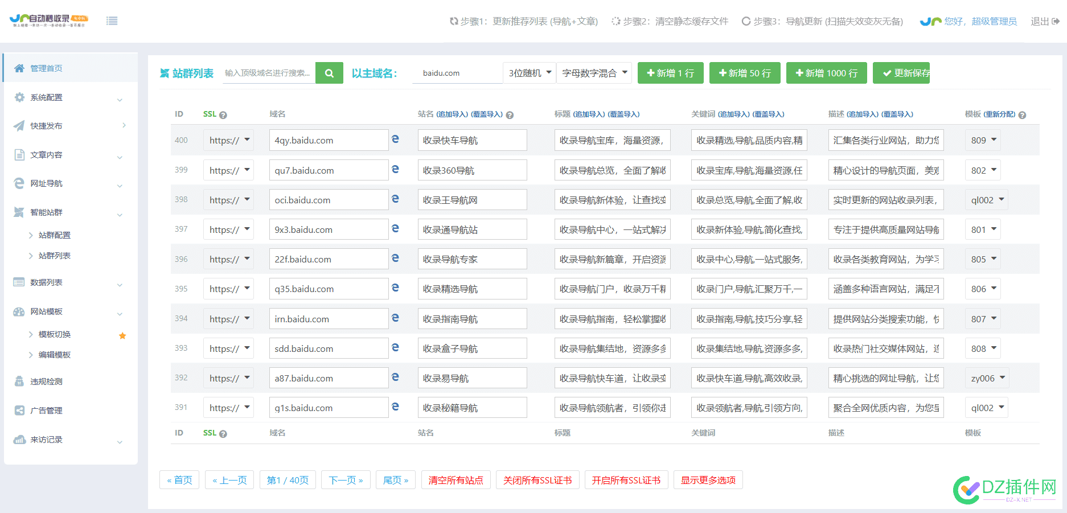Viewport: 1067px width, 513px height.
Task: Expand 网址导航 sidebar menu
Action: click(x=71, y=183)
